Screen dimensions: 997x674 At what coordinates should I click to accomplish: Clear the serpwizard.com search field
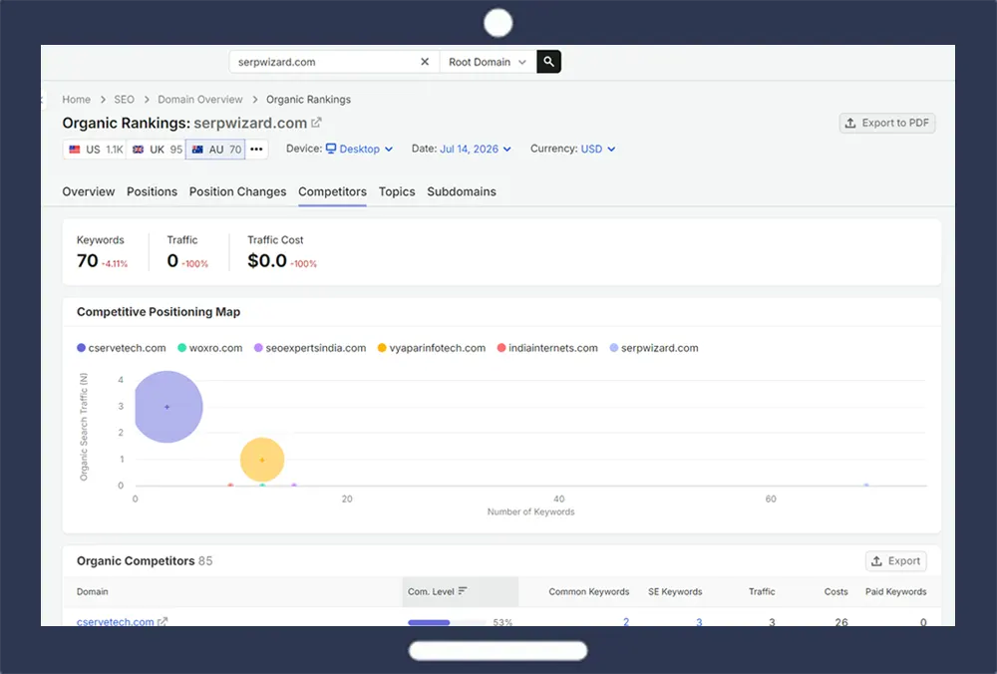click(425, 62)
